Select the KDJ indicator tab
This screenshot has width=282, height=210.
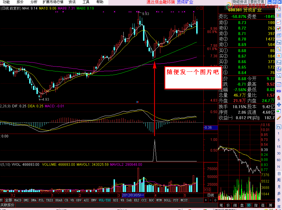pos(136,200)
